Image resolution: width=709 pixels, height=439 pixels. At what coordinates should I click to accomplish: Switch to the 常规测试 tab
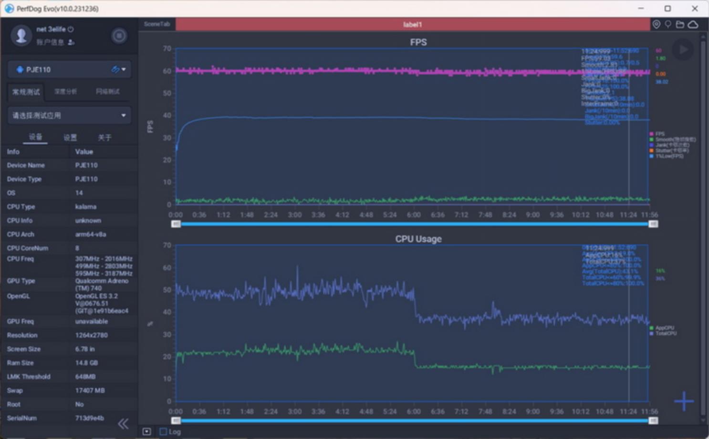click(x=26, y=92)
